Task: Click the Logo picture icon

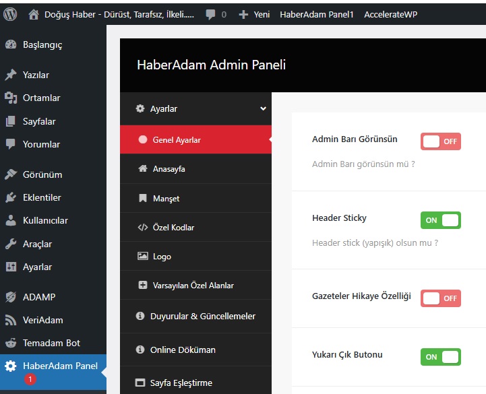Action: [143, 256]
